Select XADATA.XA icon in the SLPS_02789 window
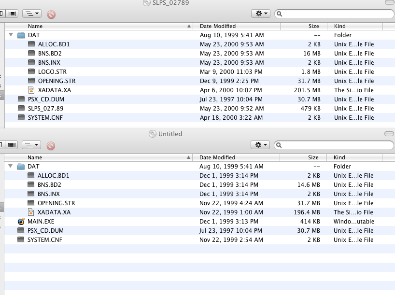The height and width of the screenshot is (295, 395). [x=31, y=90]
